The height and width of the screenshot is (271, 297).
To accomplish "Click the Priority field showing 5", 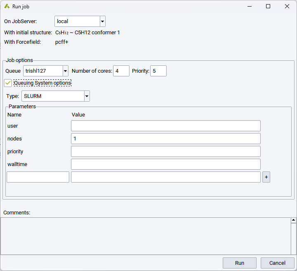I will pos(158,71).
